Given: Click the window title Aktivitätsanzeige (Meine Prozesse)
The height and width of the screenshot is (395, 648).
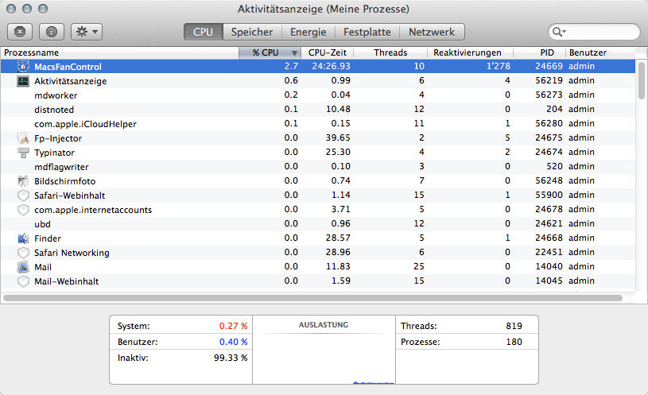Looking at the screenshot, I should click(x=324, y=9).
